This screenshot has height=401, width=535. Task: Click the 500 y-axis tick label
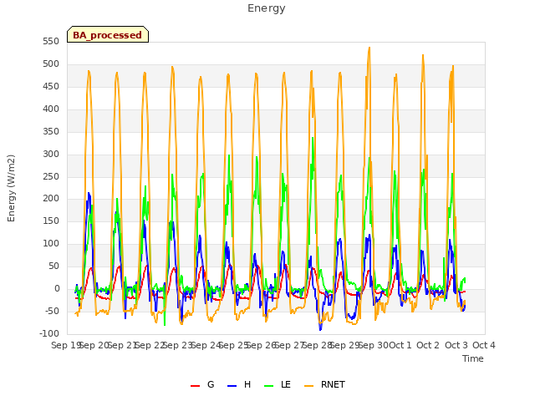[x=51, y=64]
